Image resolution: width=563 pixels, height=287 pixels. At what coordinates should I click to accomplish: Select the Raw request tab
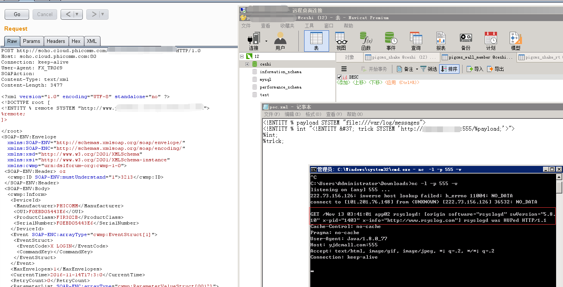(x=12, y=41)
